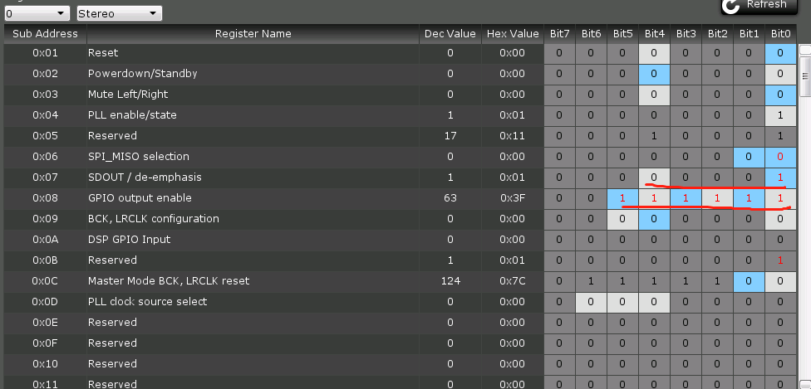The height and width of the screenshot is (389, 811).
Task: Toggle Bit1 of Master Mode BCK, LRCLK reset
Action: tap(749, 281)
